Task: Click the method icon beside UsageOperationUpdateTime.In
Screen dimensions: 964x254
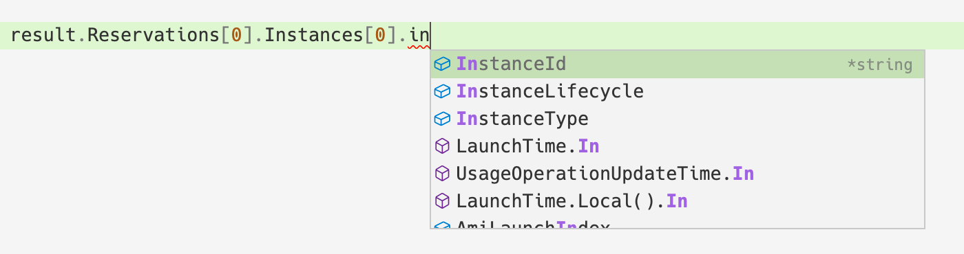Action: 443,174
